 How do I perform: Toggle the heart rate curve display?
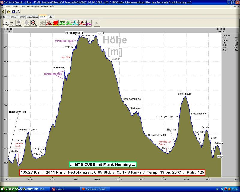pyautogui.click(x=55, y=23)
